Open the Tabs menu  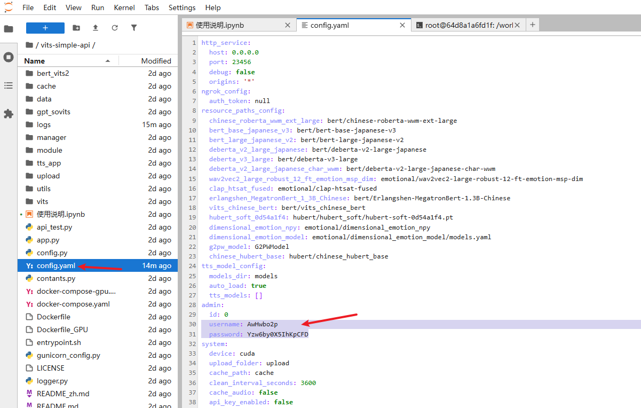tap(152, 7)
